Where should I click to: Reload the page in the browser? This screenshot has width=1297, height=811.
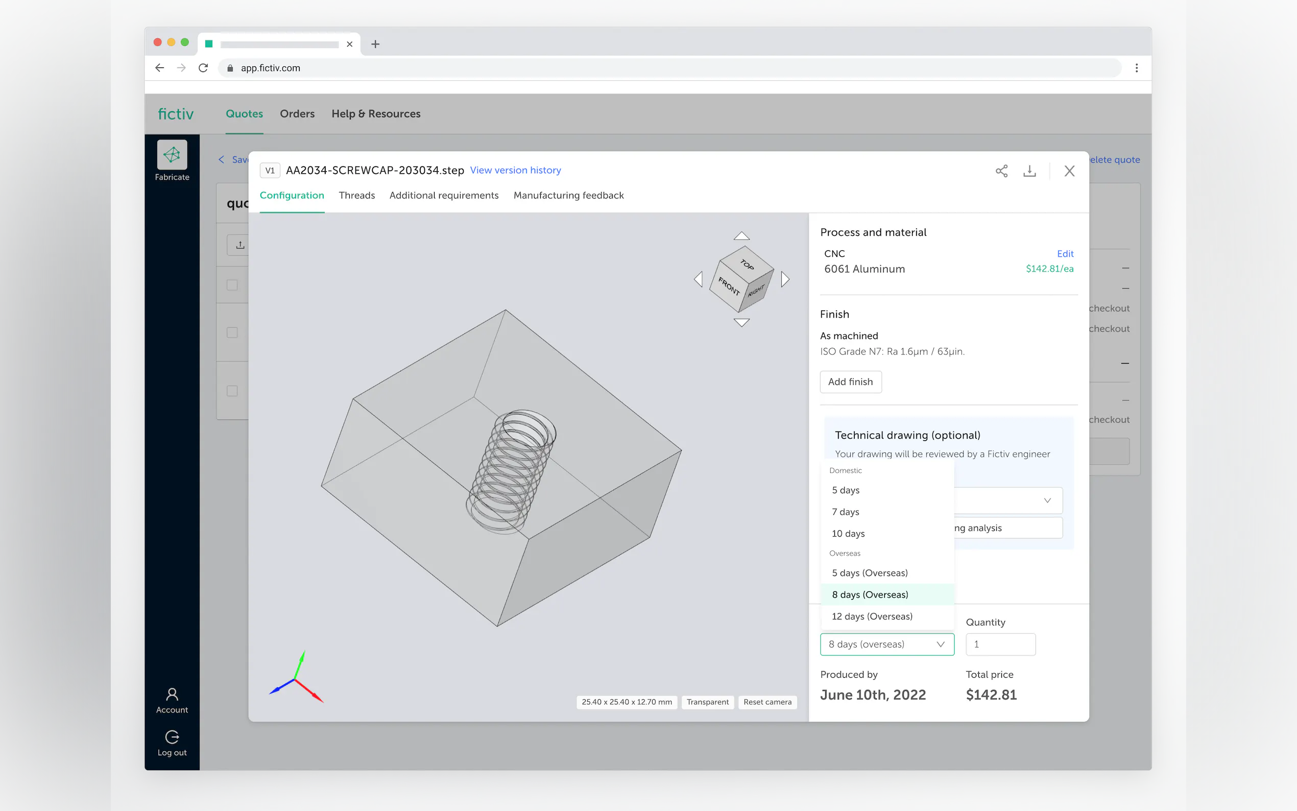coord(203,67)
